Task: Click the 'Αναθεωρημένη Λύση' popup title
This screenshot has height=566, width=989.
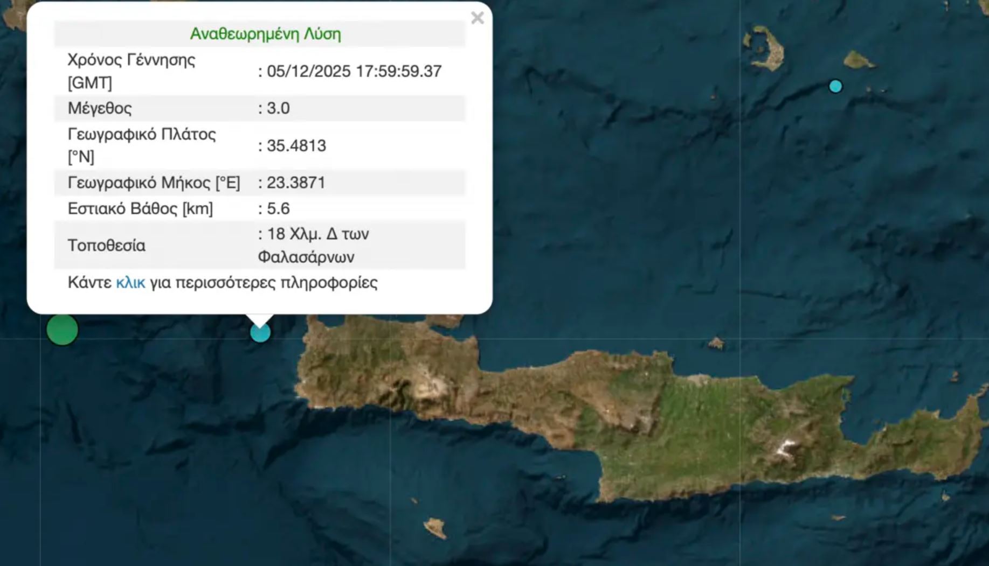Action: 265,34
